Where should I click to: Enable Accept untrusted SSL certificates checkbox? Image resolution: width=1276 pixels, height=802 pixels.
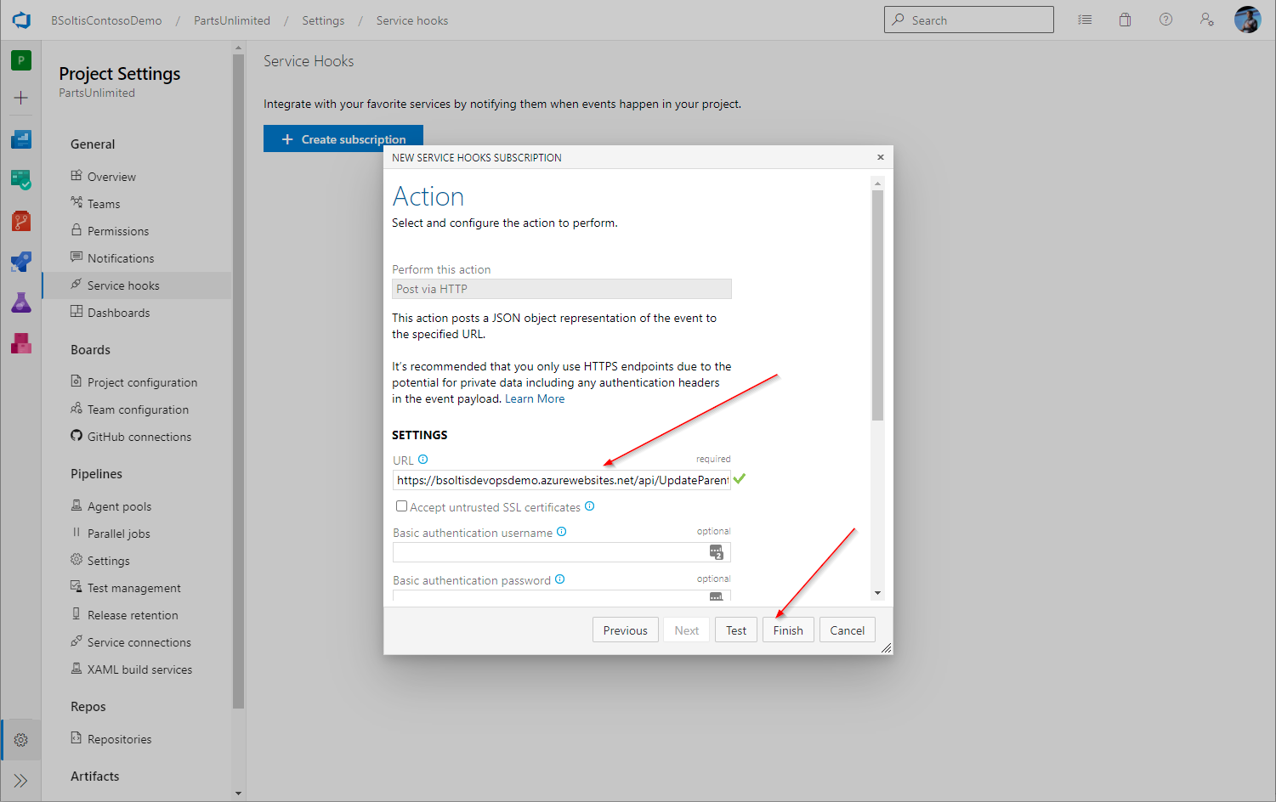(401, 506)
